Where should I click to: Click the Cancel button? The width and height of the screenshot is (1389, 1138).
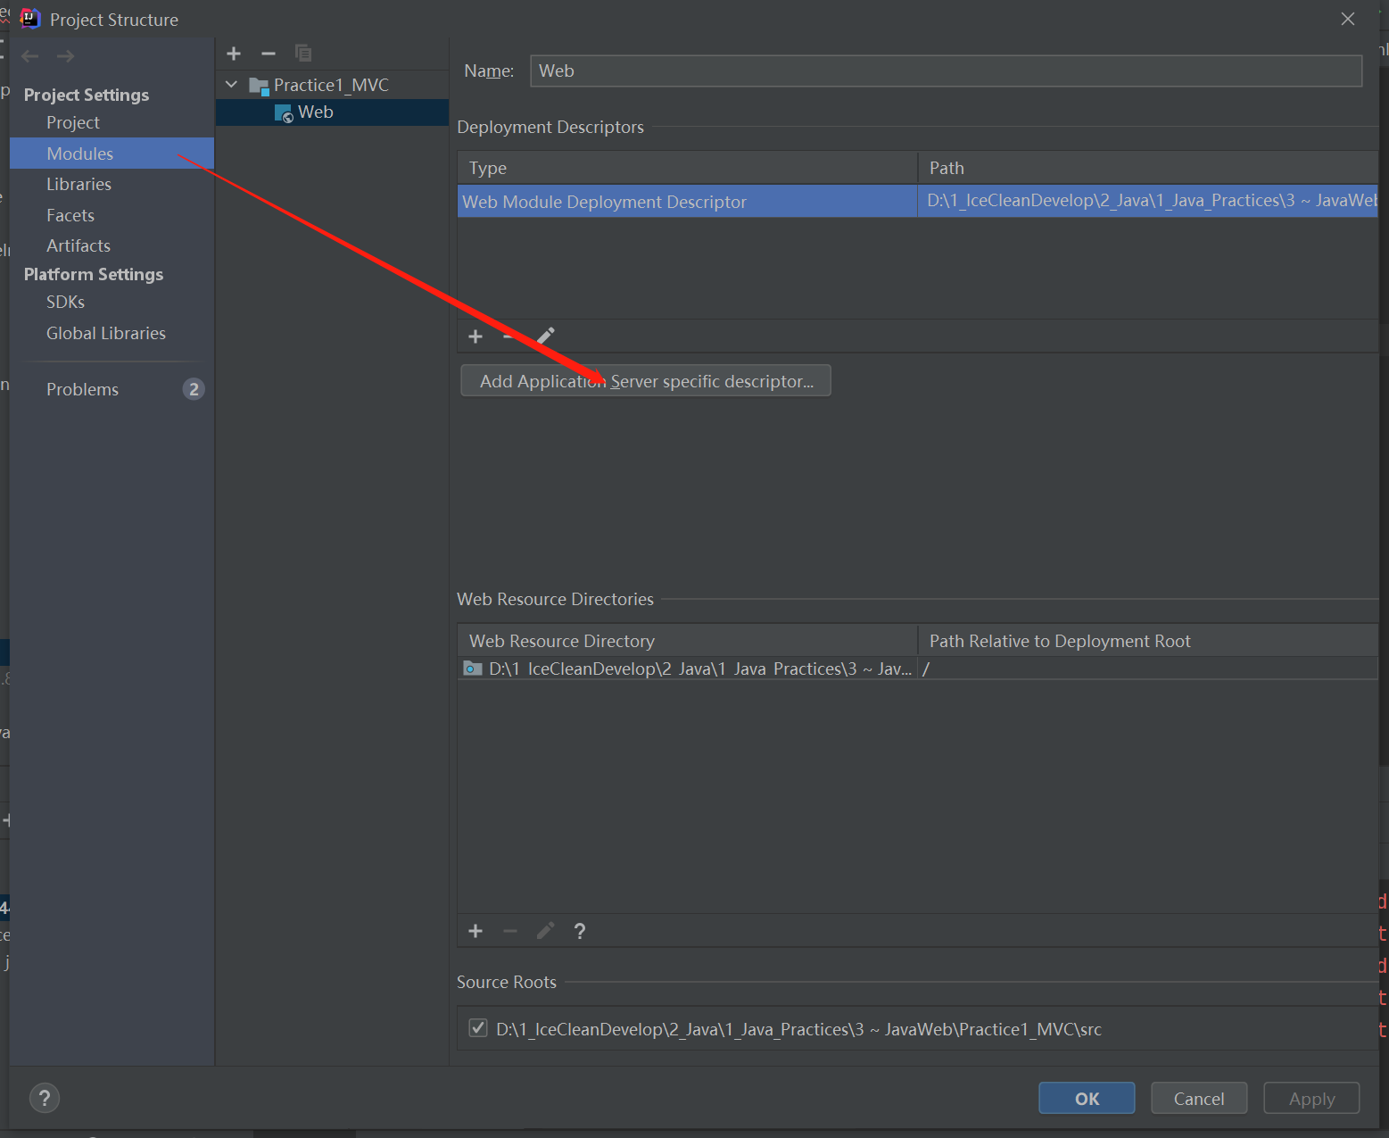1199,1098
